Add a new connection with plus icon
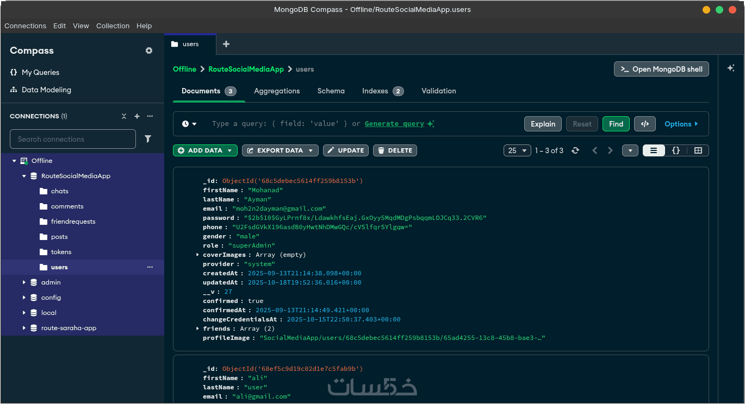Viewport: 745px width, 404px height. coord(137,116)
